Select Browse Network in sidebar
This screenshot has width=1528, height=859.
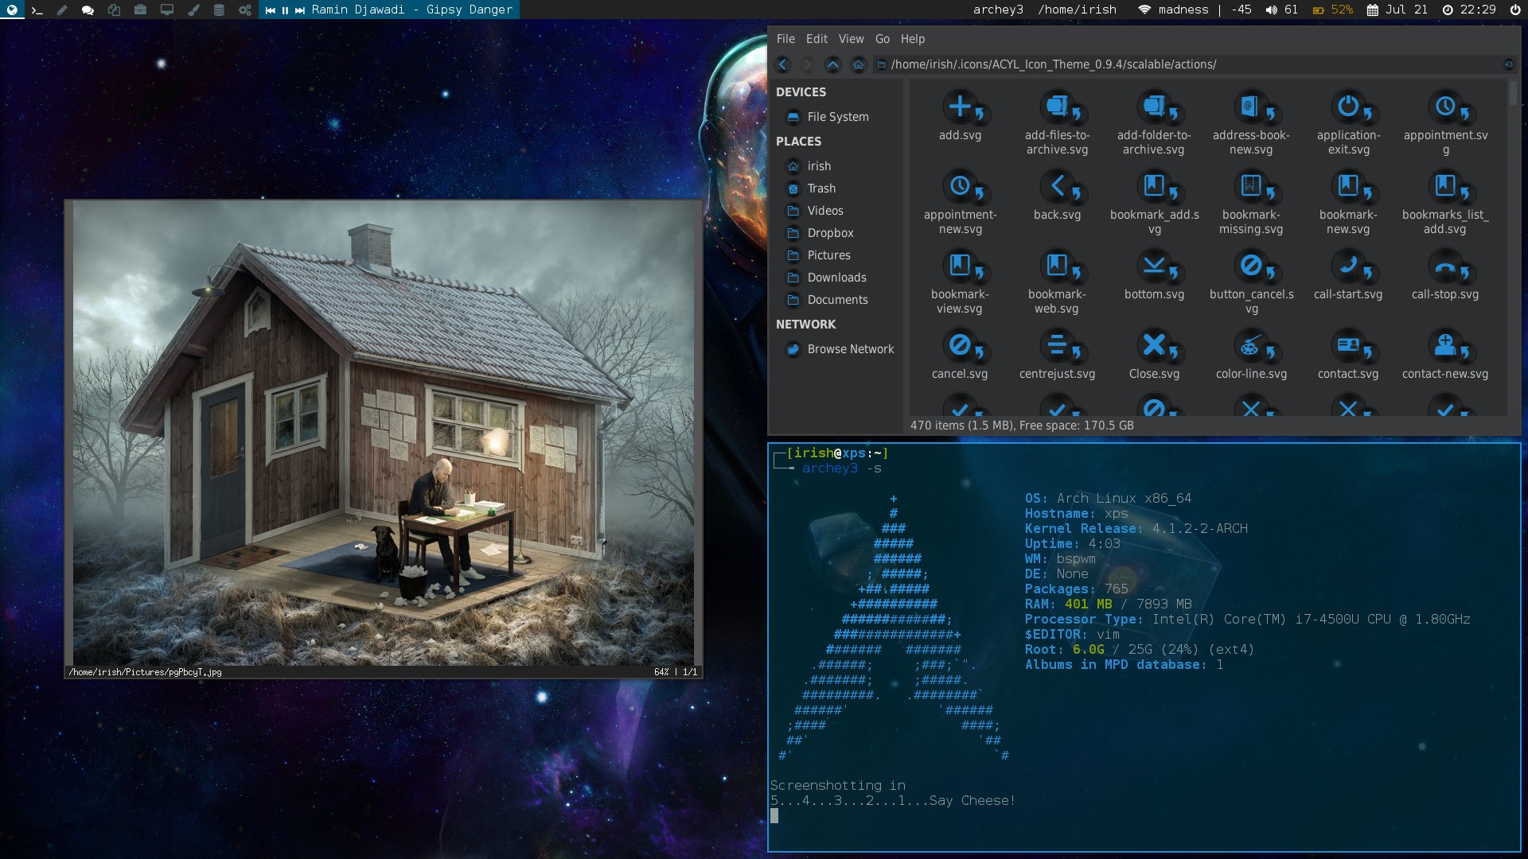850,349
